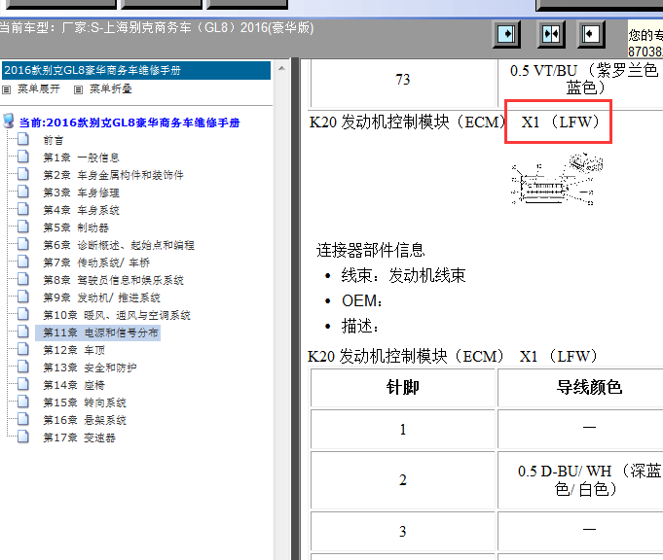Click the page icon next to 第11章
Screen dimensions: 663x560
23,332
